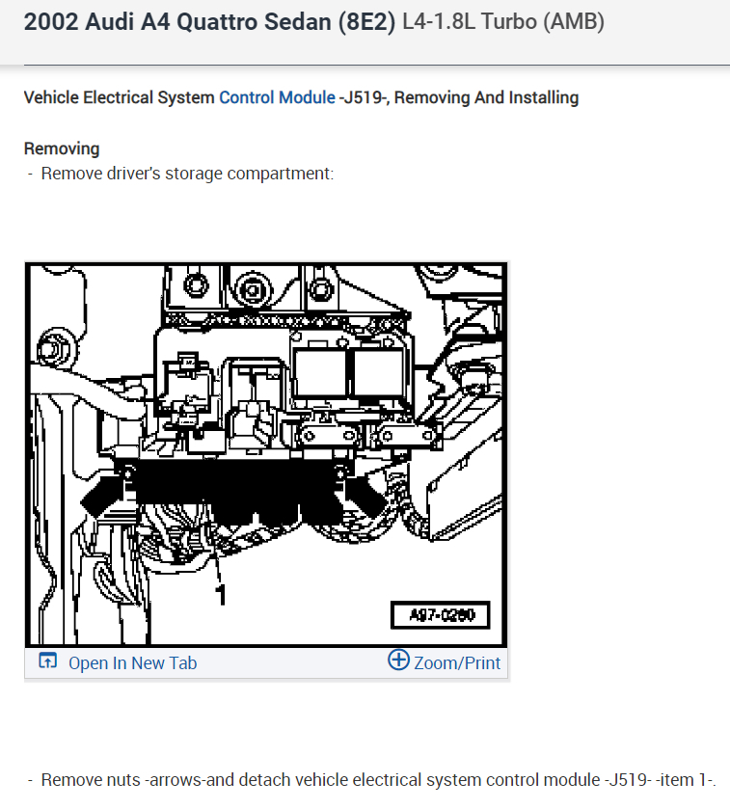Click the 'Removing' section heading

62,148
